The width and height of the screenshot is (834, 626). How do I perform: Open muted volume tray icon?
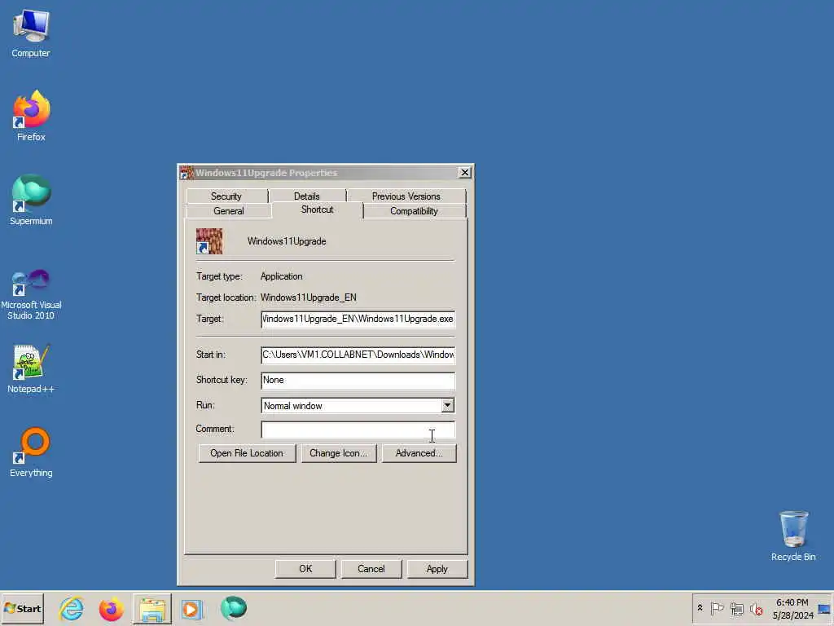click(x=757, y=608)
